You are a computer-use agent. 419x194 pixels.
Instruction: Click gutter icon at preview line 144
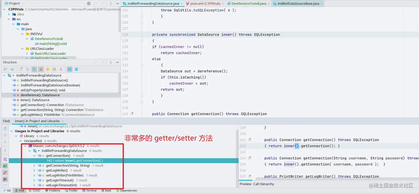point(249,158)
